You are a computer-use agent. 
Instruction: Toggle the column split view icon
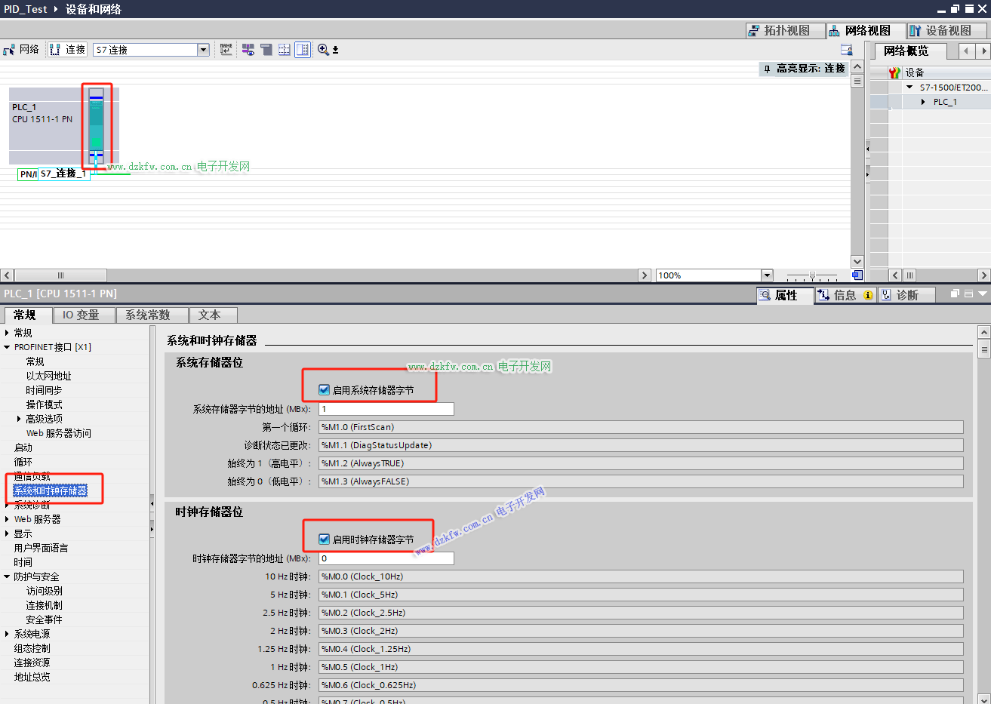point(303,50)
